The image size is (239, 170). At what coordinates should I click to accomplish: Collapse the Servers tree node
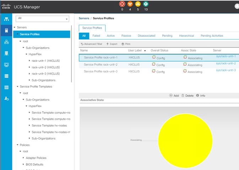click(x=15, y=27)
